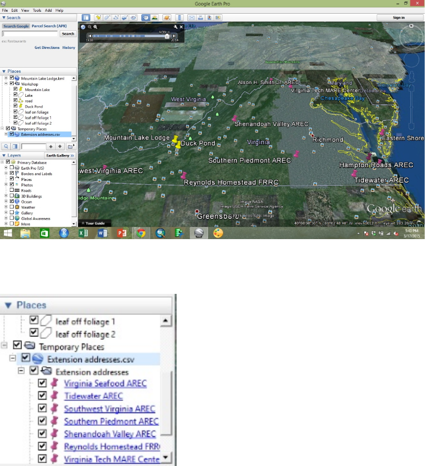Screen dimensions: 425x466
Task: Open the search History link
Action: pyautogui.click(x=68, y=47)
